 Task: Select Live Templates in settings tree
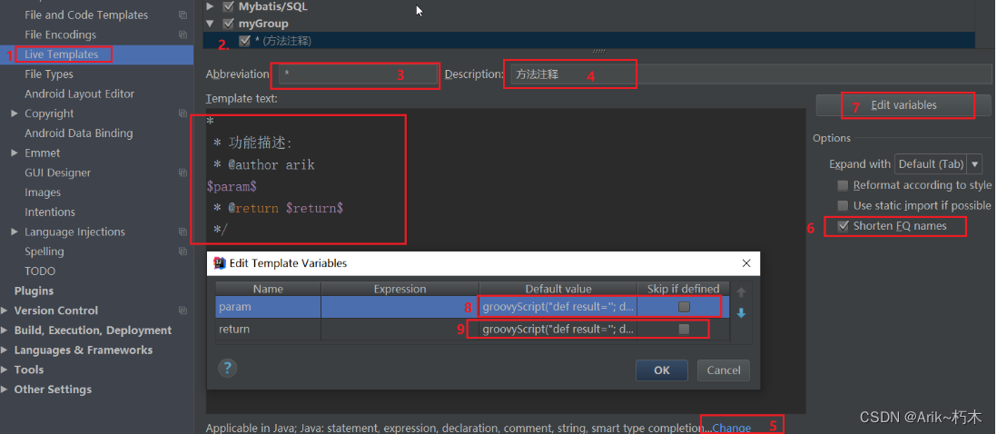click(x=62, y=54)
